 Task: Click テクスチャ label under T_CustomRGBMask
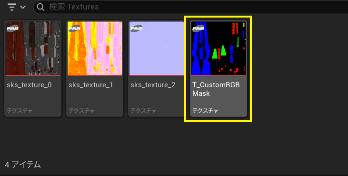[x=205, y=111]
